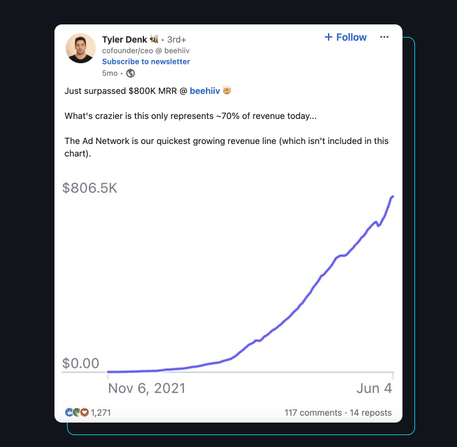The width and height of the screenshot is (457, 447).
Task: Click the bee emoji beside Tyler Denk
Action: click(155, 39)
